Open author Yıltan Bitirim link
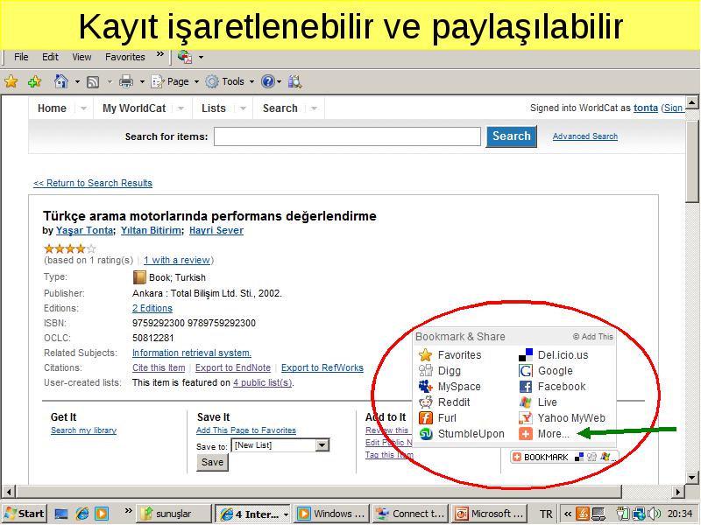 click(151, 230)
